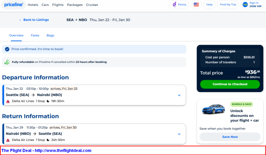Click the Continue to Checkout button

[230, 84]
